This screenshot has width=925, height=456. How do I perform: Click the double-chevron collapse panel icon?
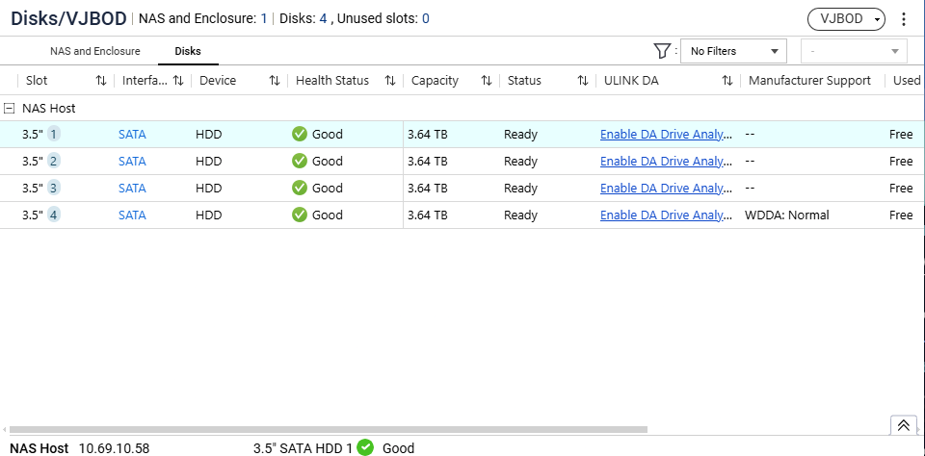[x=903, y=425]
